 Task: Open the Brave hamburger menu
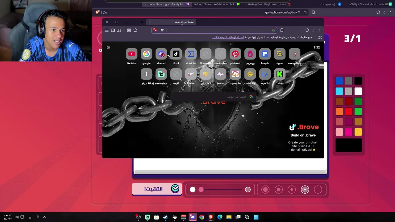click(107, 30)
